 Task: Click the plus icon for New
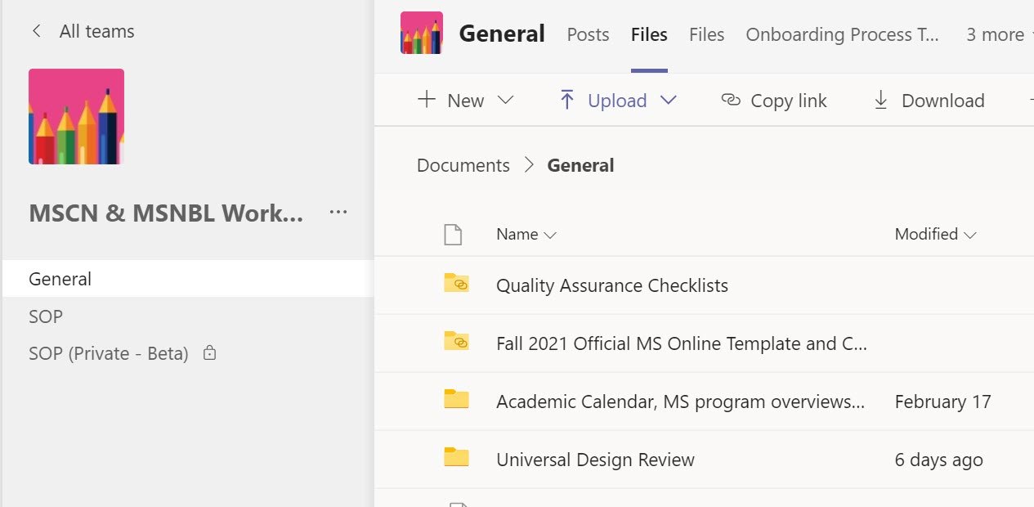[427, 100]
